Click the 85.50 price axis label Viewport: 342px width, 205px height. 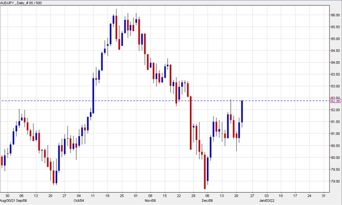pyautogui.click(x=335, y=27)
